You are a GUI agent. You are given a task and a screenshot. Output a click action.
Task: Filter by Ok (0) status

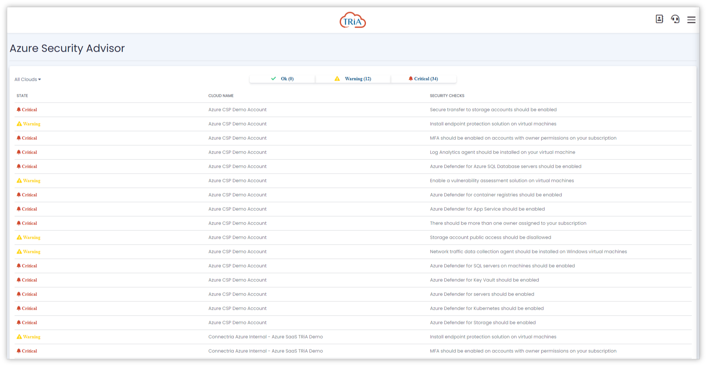point(282,79)
